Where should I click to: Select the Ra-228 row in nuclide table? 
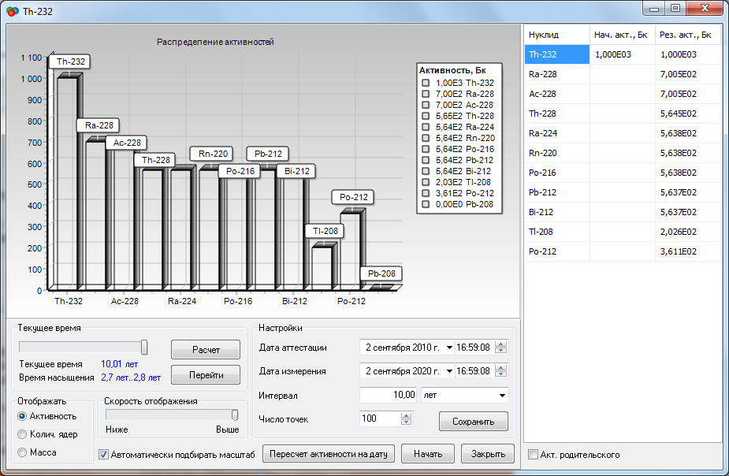coord(556,74)
